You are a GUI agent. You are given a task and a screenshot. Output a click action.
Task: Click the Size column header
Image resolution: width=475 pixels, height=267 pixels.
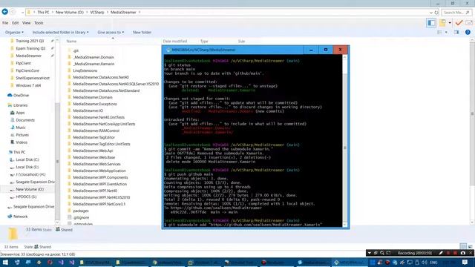[x=241, y=42]
